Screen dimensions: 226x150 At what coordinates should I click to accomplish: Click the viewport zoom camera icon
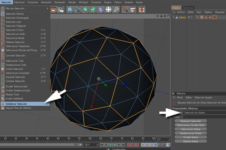click(161, 16)
